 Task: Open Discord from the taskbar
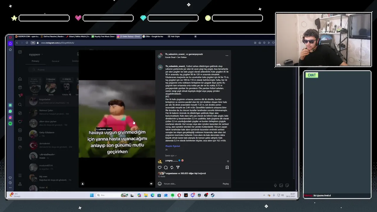click(x=193, y=195)
